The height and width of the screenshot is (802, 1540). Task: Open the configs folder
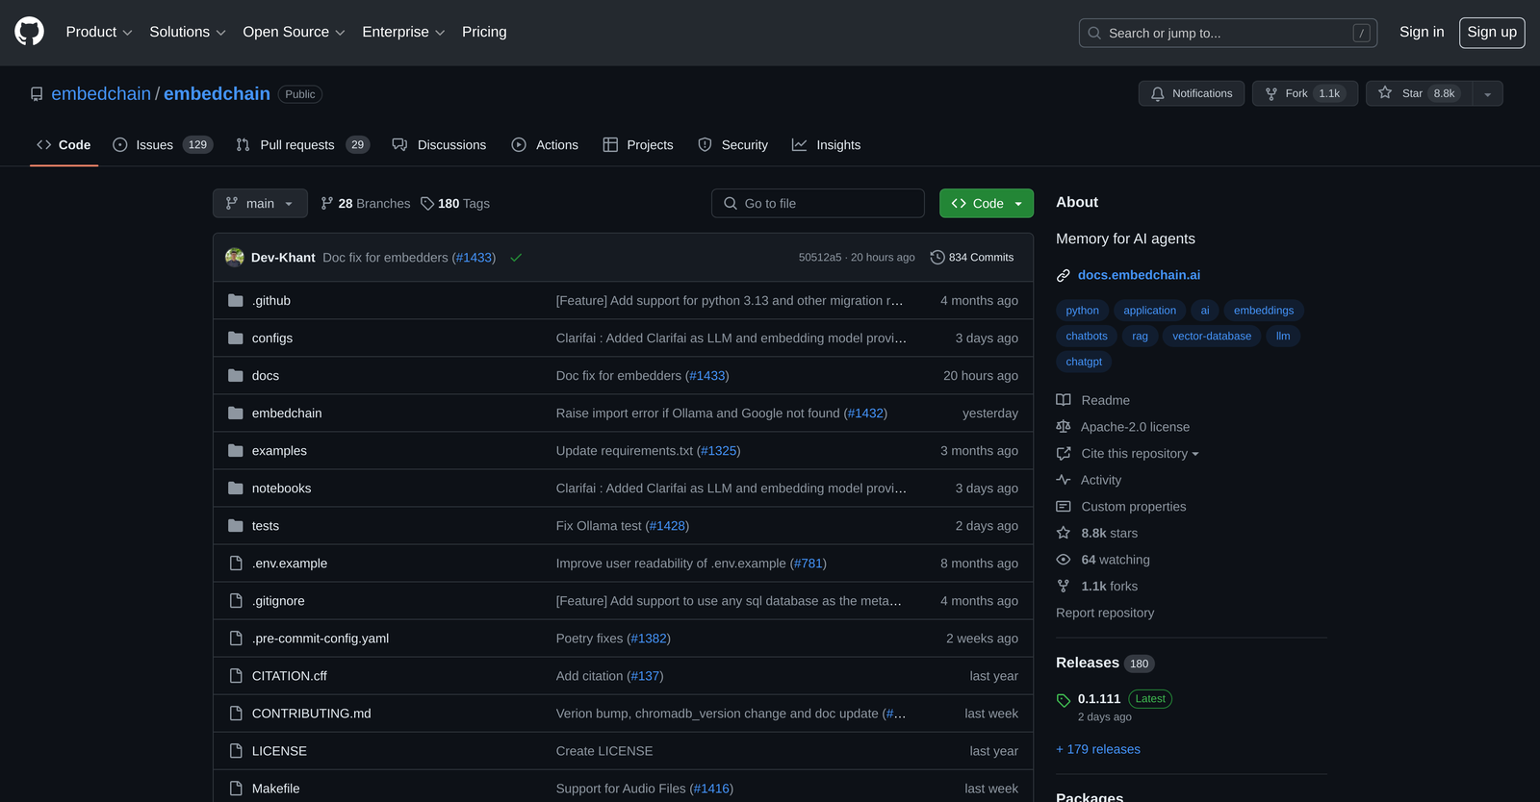click(x=272, y=338)
